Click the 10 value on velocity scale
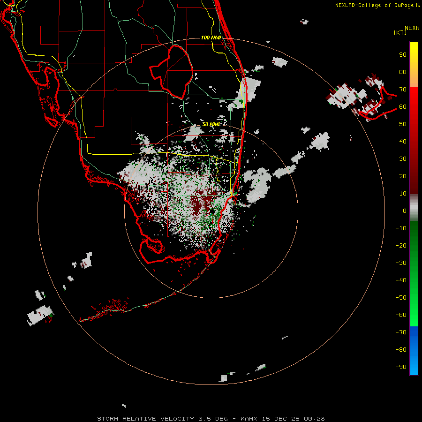 pos(403,194)
